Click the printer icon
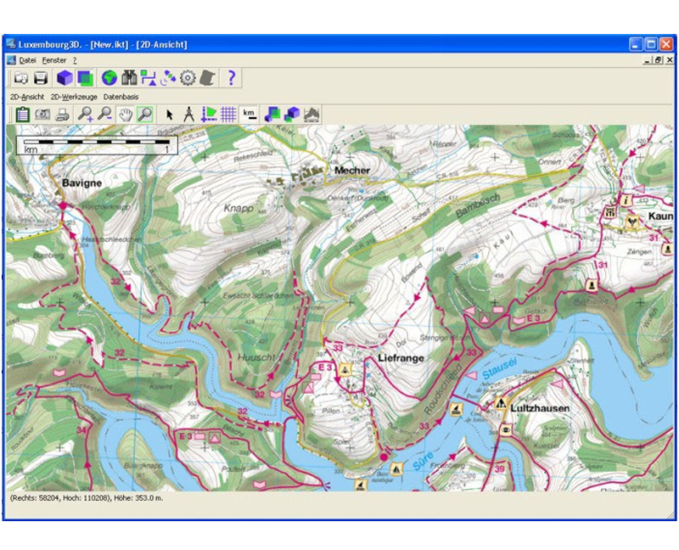This screenshot has width=679, height=550. [x=62, y=114]
